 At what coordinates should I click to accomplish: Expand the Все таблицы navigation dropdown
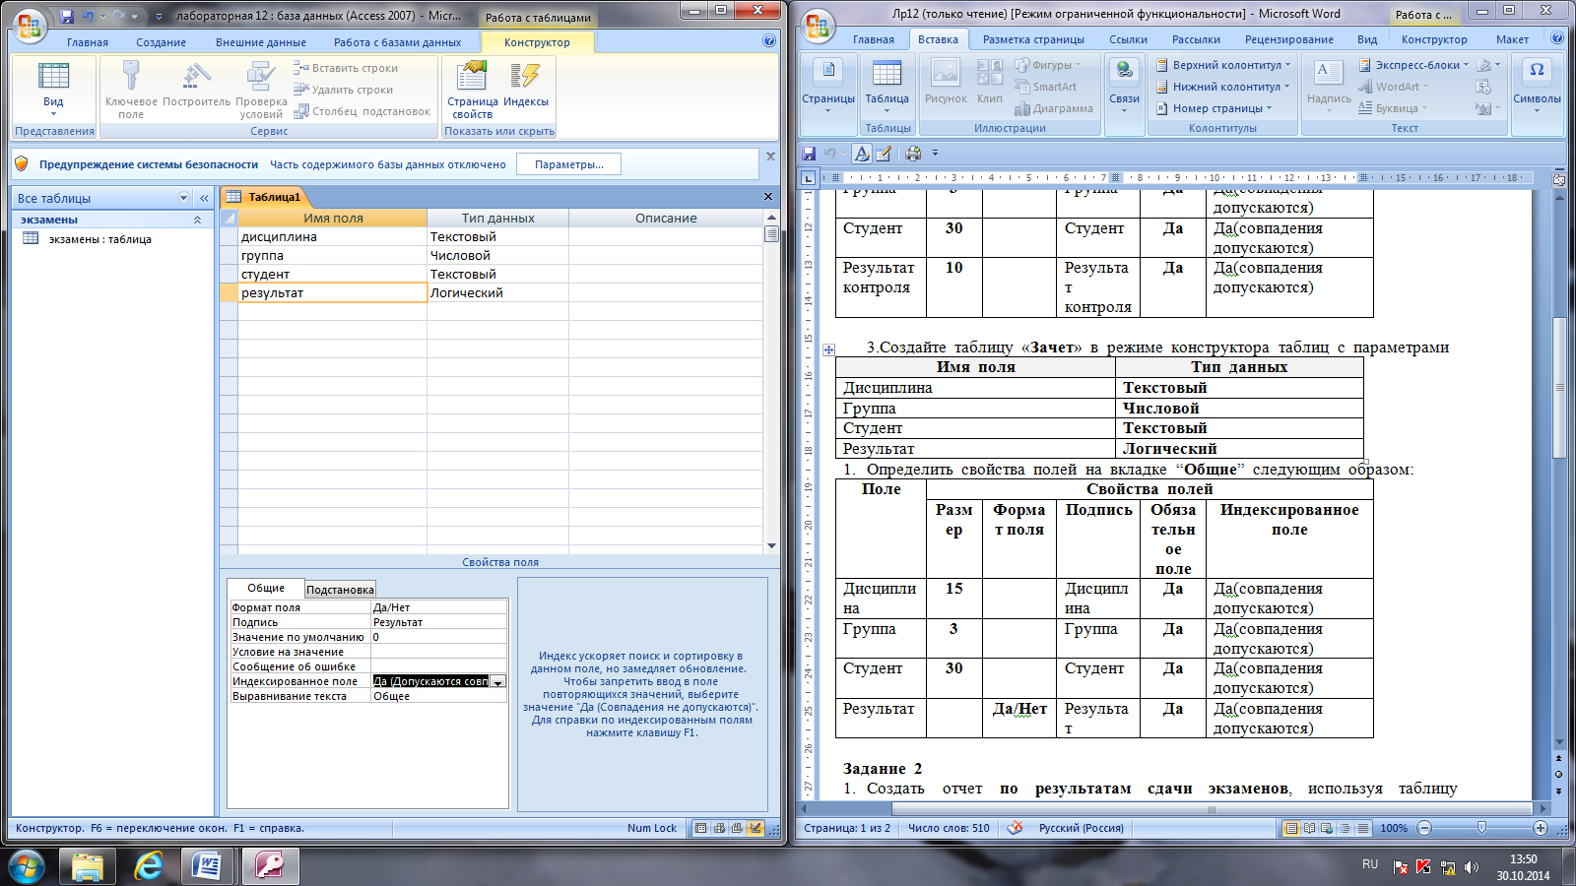click(x=183, y=198)
